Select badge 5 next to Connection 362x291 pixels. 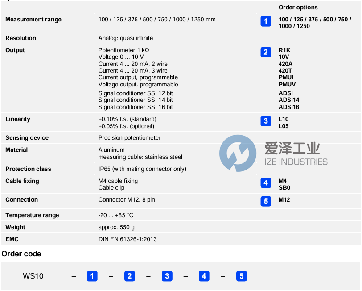click(x=266, y=201)
